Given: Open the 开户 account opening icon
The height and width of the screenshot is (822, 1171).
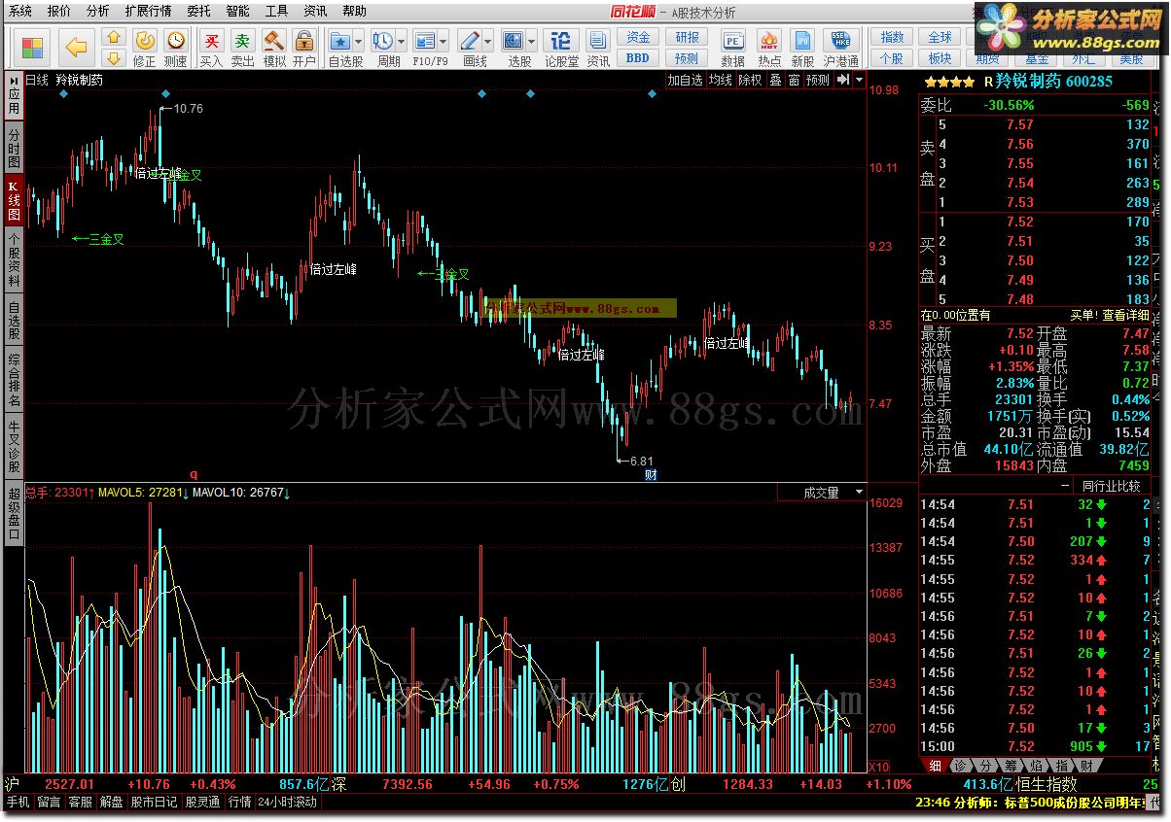Looking at the screenshot, I should pos(304,48).
